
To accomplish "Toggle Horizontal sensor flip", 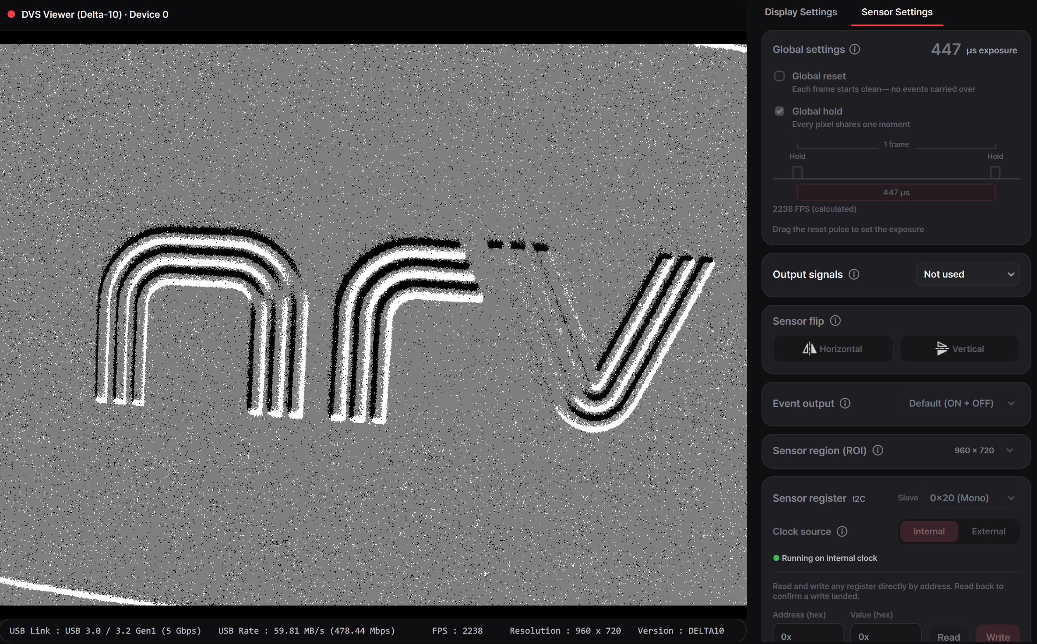I will [x=833, y=349].
